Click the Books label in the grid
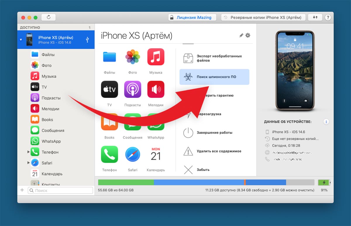 (x=109, y=137)
